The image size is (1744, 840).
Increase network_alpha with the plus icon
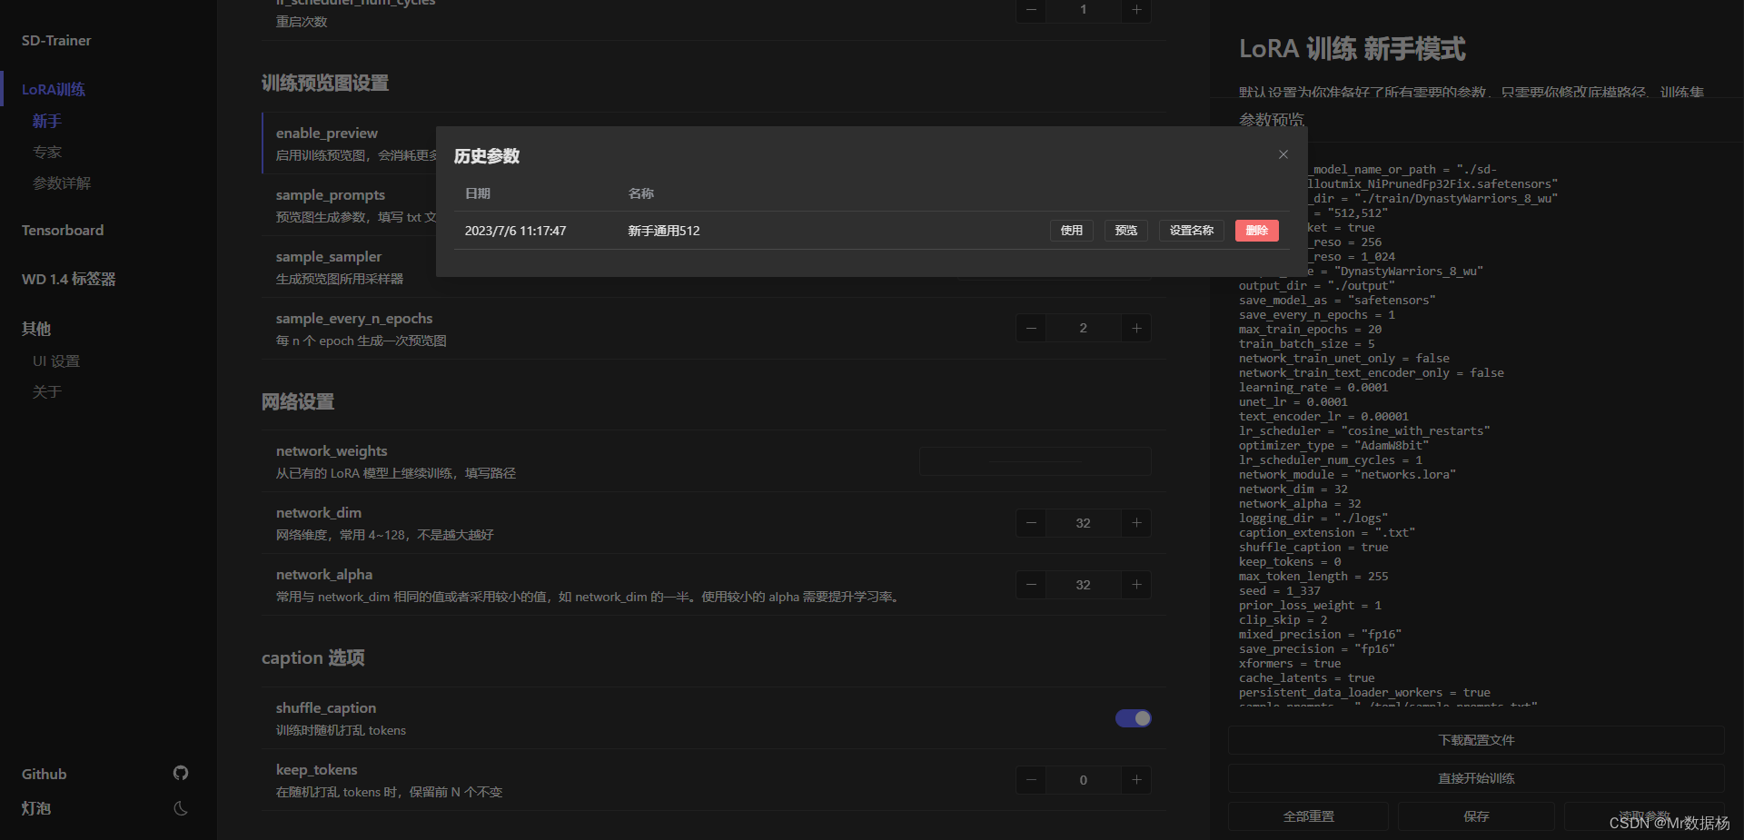[x=1136, y=585]
